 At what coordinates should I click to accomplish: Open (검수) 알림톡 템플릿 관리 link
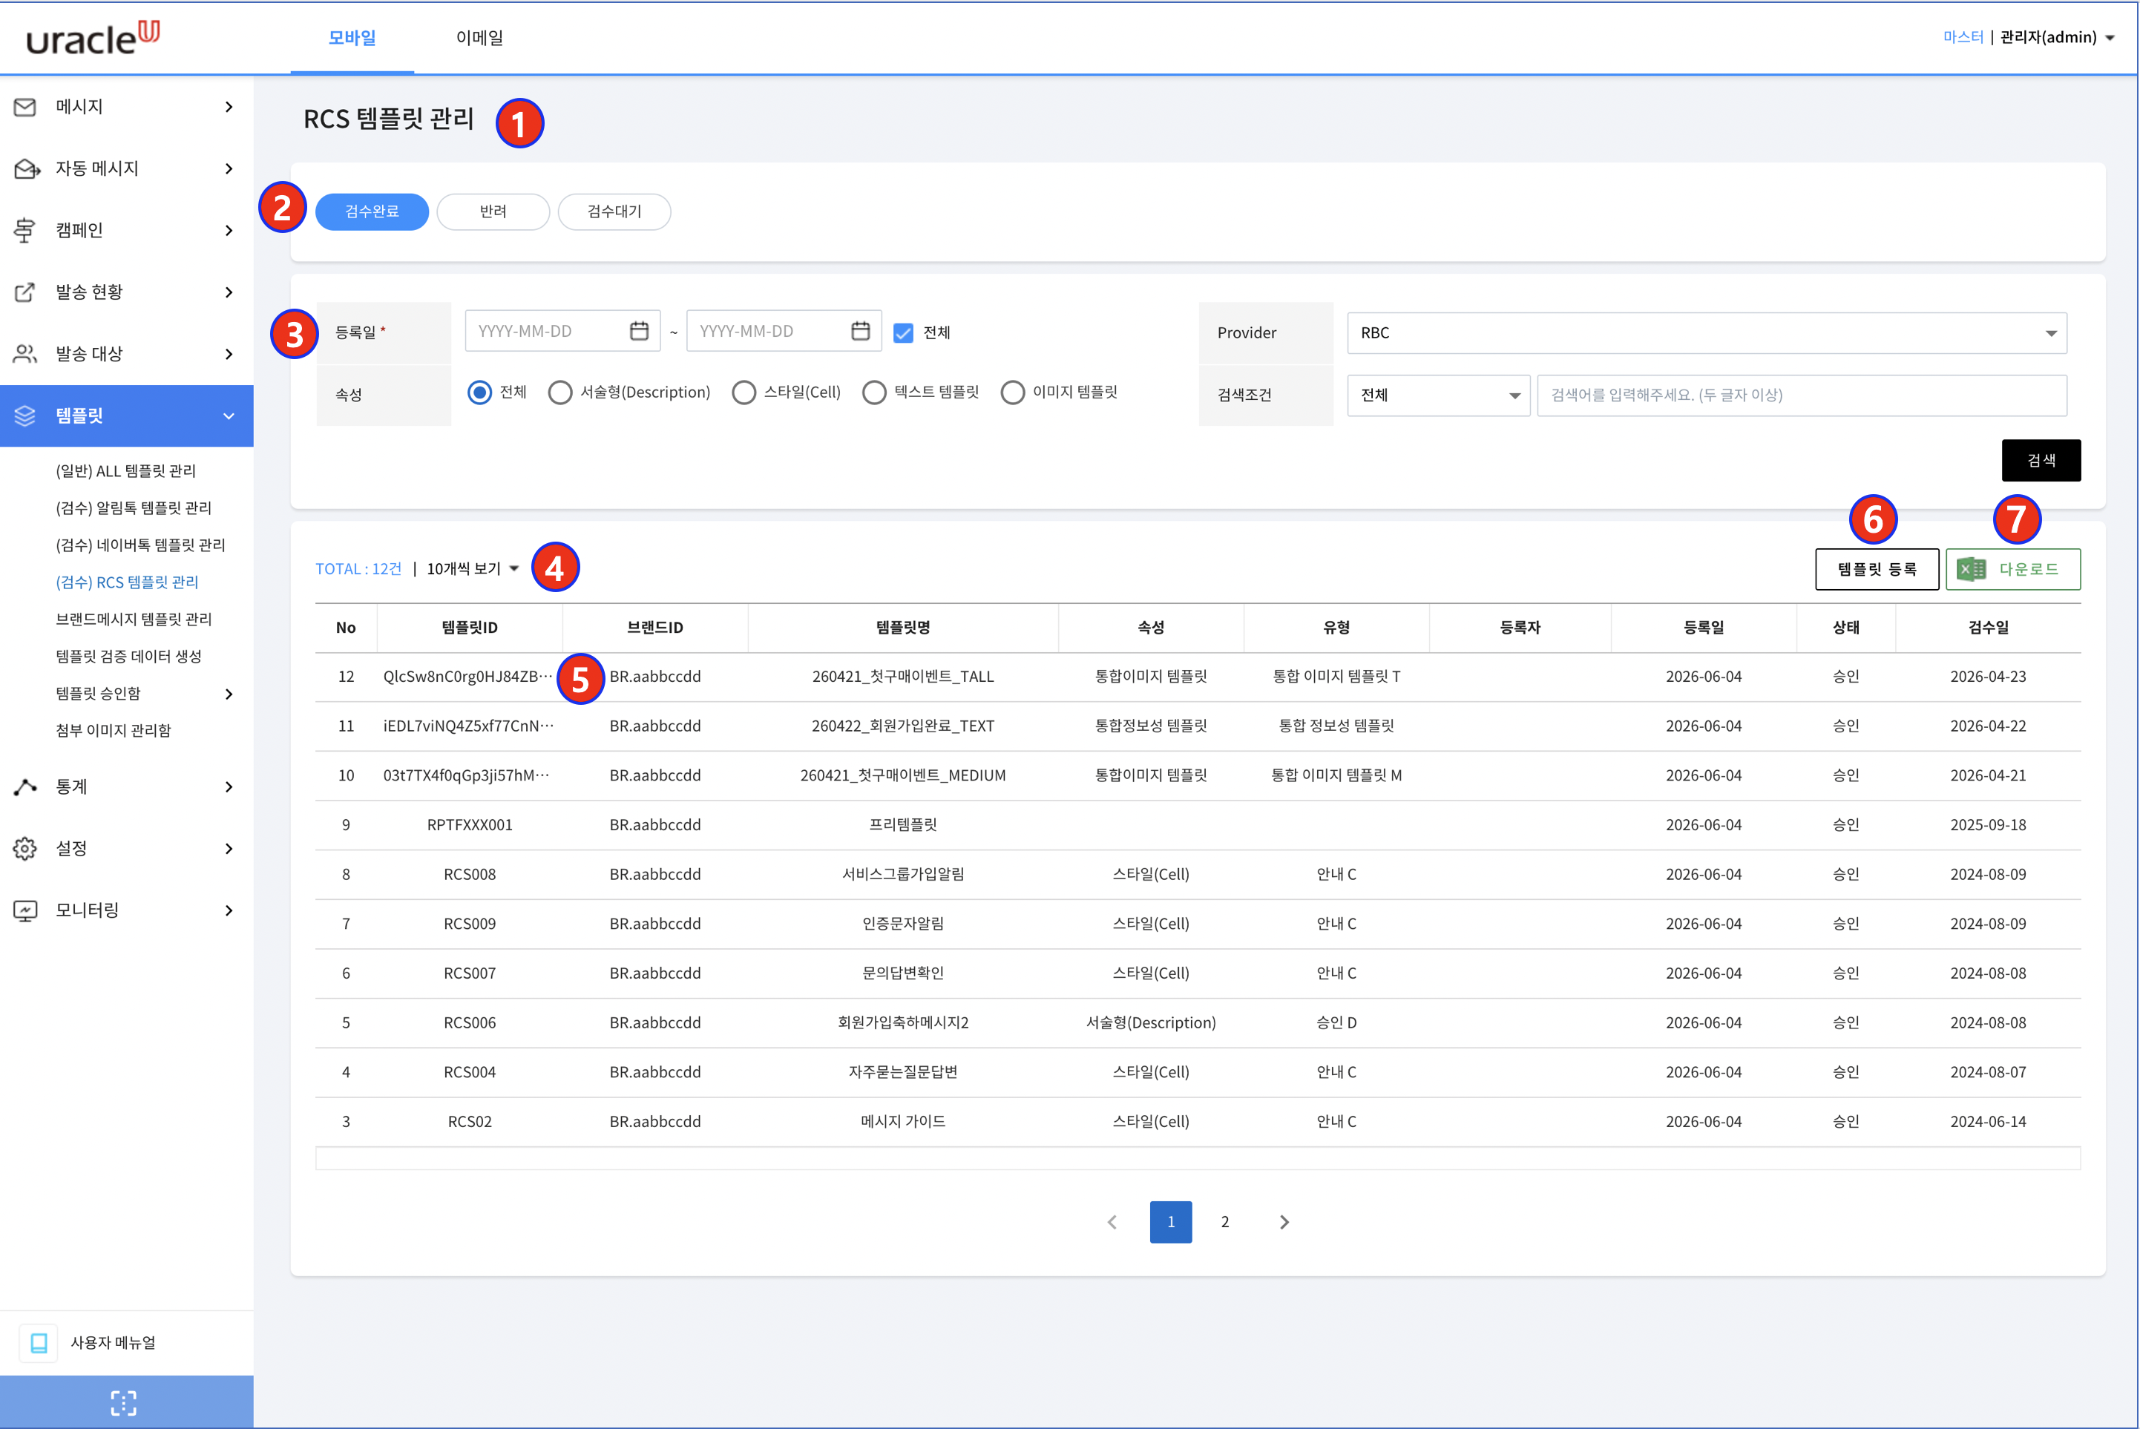[133, 507]
